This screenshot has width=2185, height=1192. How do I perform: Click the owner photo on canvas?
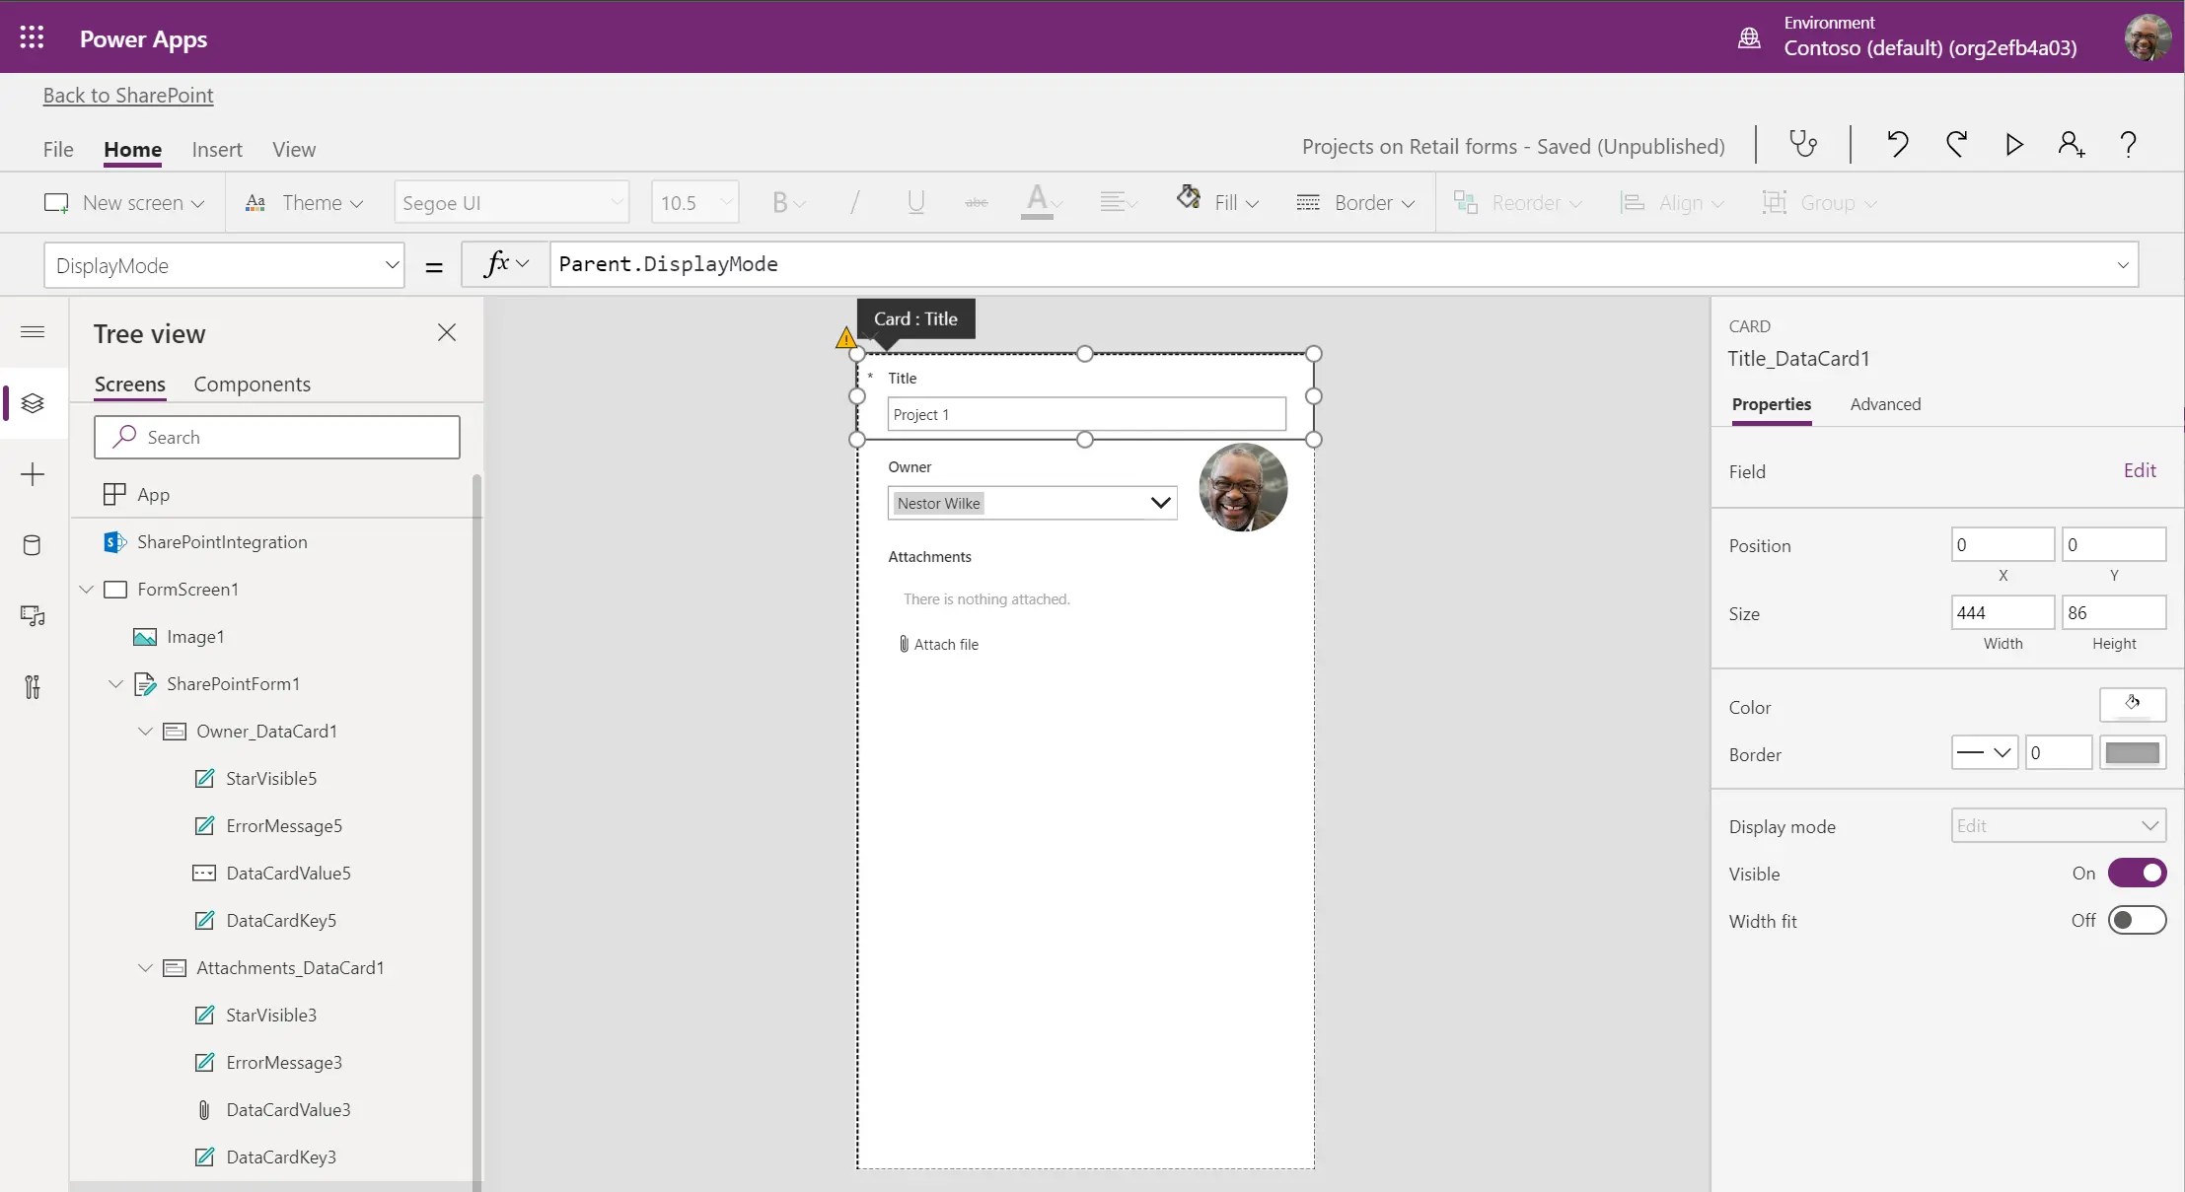[1243, 487]
